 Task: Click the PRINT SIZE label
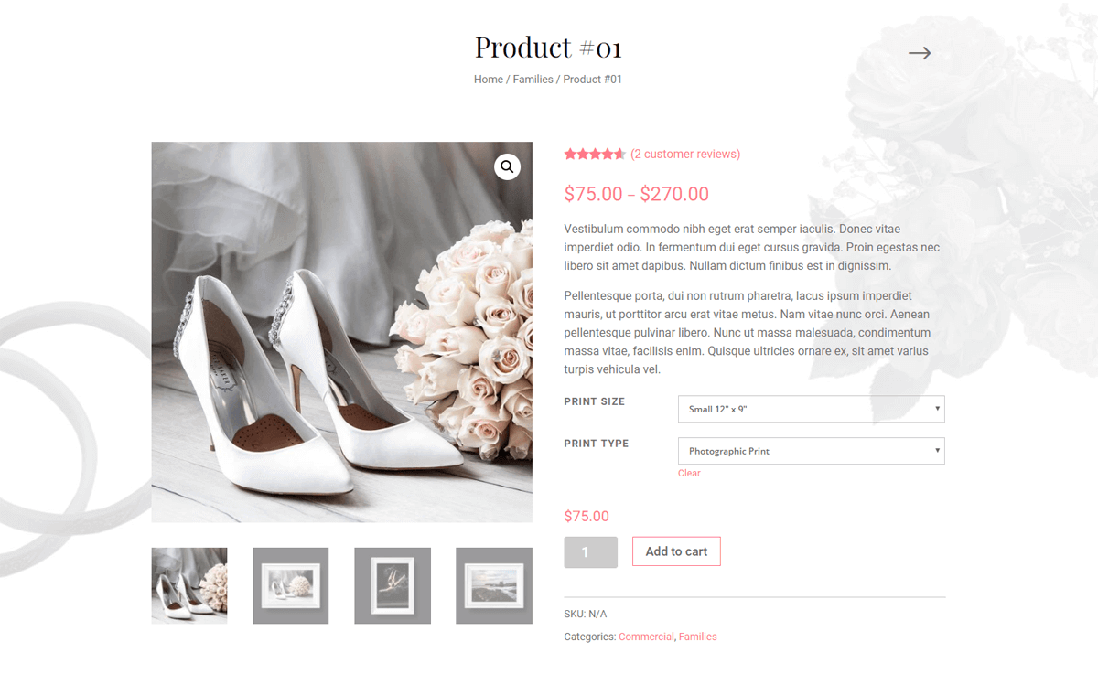pyautogui.click(x=595, y=401)
